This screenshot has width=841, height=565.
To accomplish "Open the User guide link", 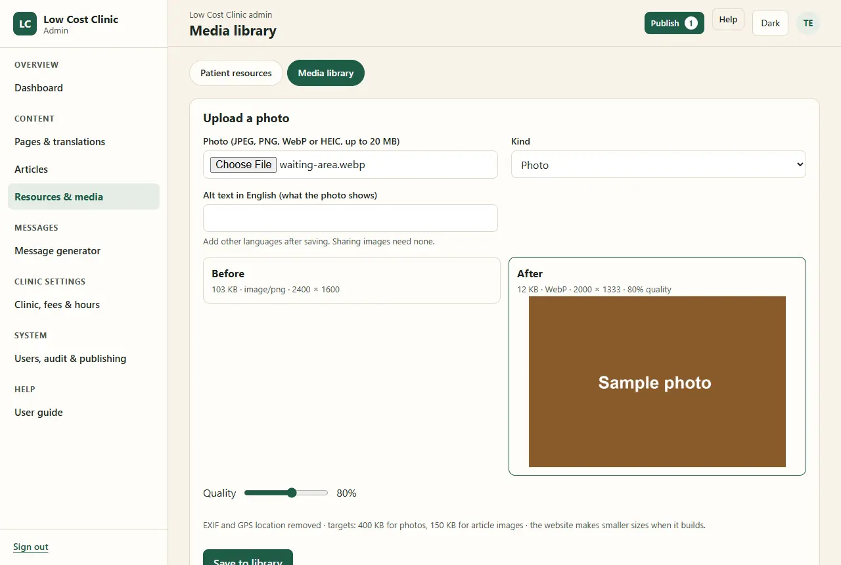I will click(x=84, y=413).
